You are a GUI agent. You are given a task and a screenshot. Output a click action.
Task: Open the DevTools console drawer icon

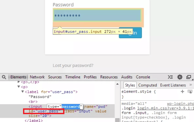[x=170, y=77]
